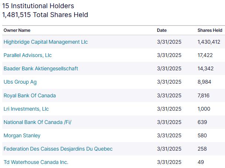Open Royal Bank Of Canada link
The image size is (225, 168).
[x=30, y=95]
